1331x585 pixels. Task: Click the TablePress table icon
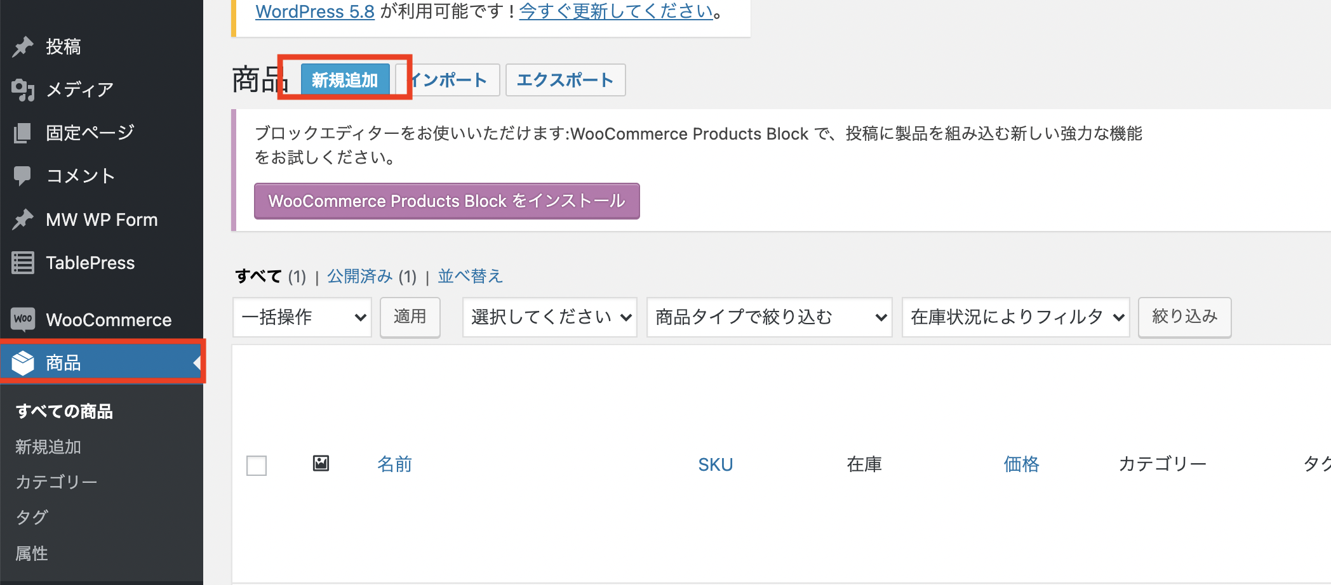pyautogui.click(x=23, y=263)
